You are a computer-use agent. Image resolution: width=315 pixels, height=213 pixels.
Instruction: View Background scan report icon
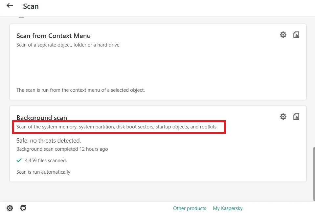tap(296, 117)
